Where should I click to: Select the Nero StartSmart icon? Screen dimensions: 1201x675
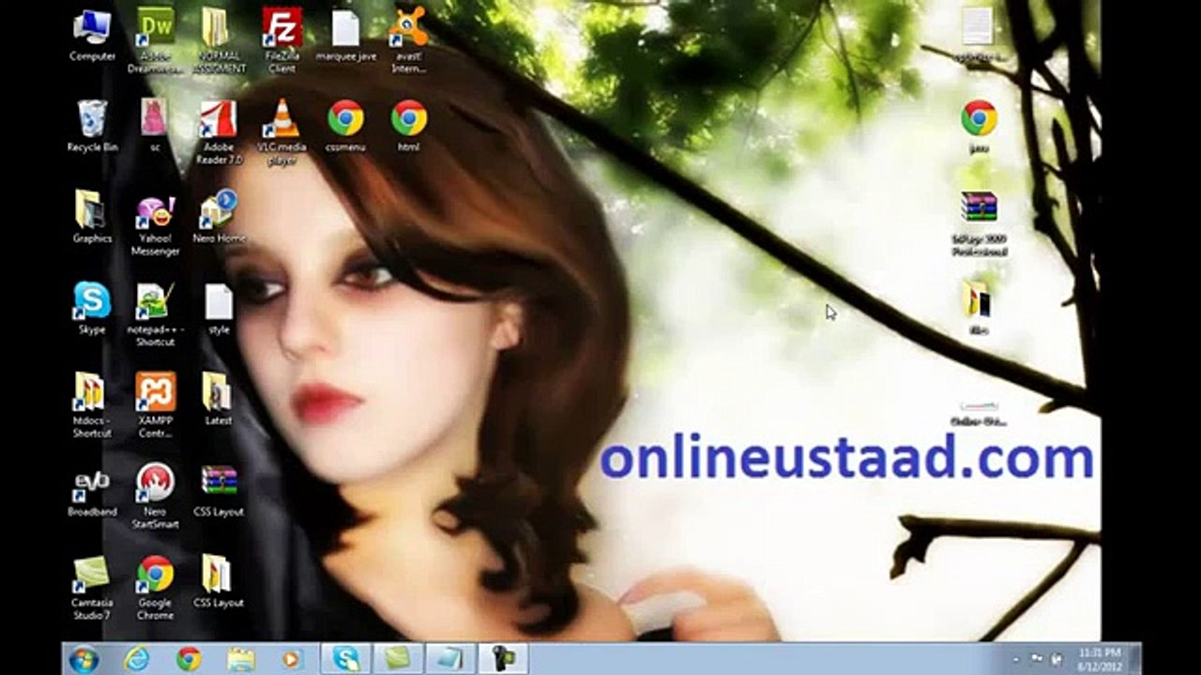click(x=155, y=484)
